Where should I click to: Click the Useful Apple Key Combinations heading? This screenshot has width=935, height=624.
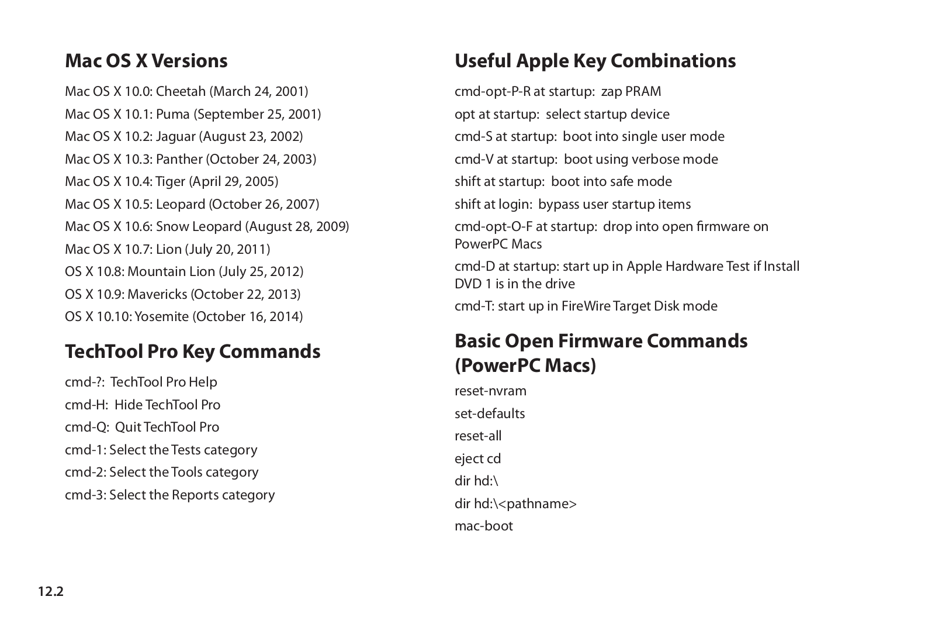pyautogui.click(x=595, y=61)
